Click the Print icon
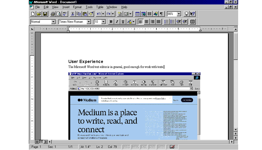262x150 pixels. (53, 14)
